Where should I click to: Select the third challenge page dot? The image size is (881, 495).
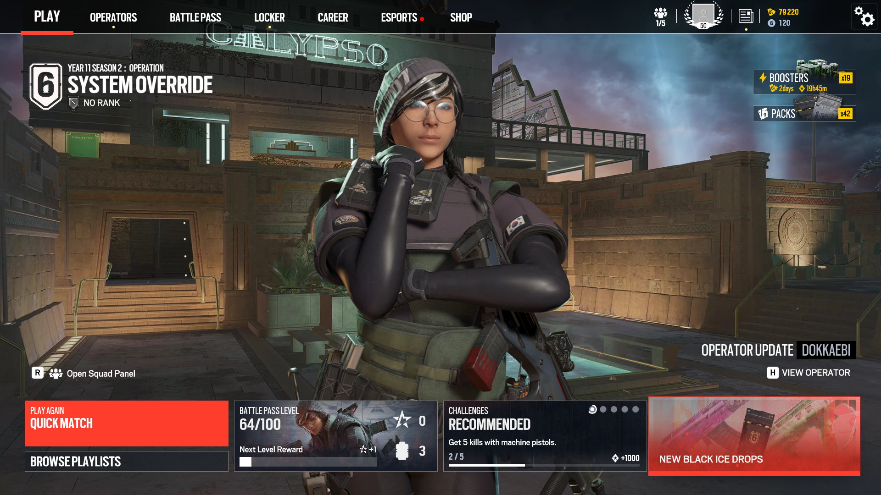coord(614,409)
